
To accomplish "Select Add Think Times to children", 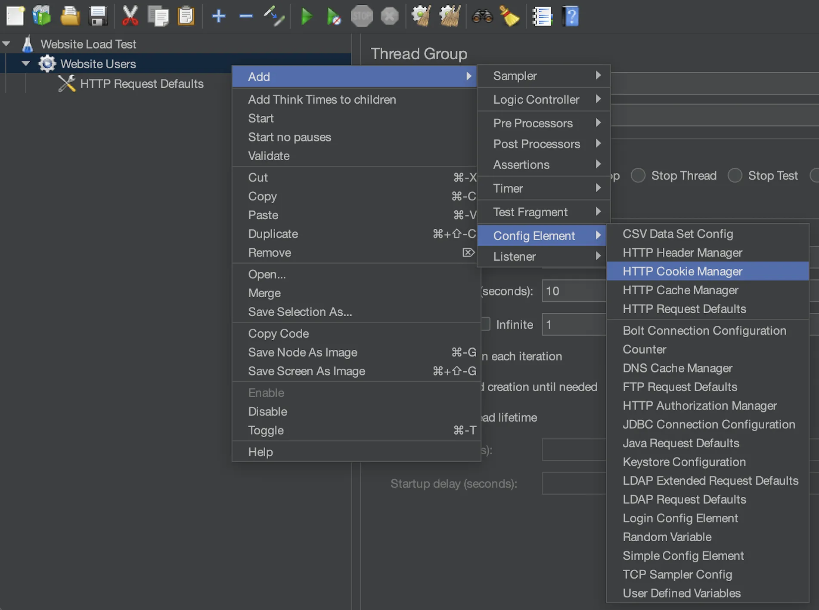I will [x=322, y=99].
